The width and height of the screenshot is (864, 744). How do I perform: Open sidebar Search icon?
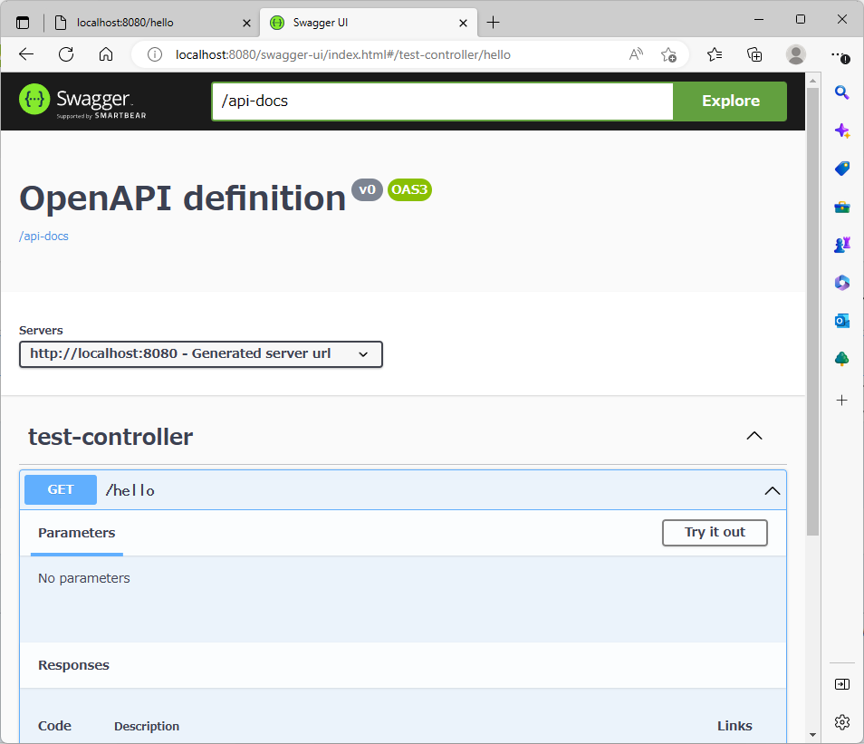click(x=841, y=92)
